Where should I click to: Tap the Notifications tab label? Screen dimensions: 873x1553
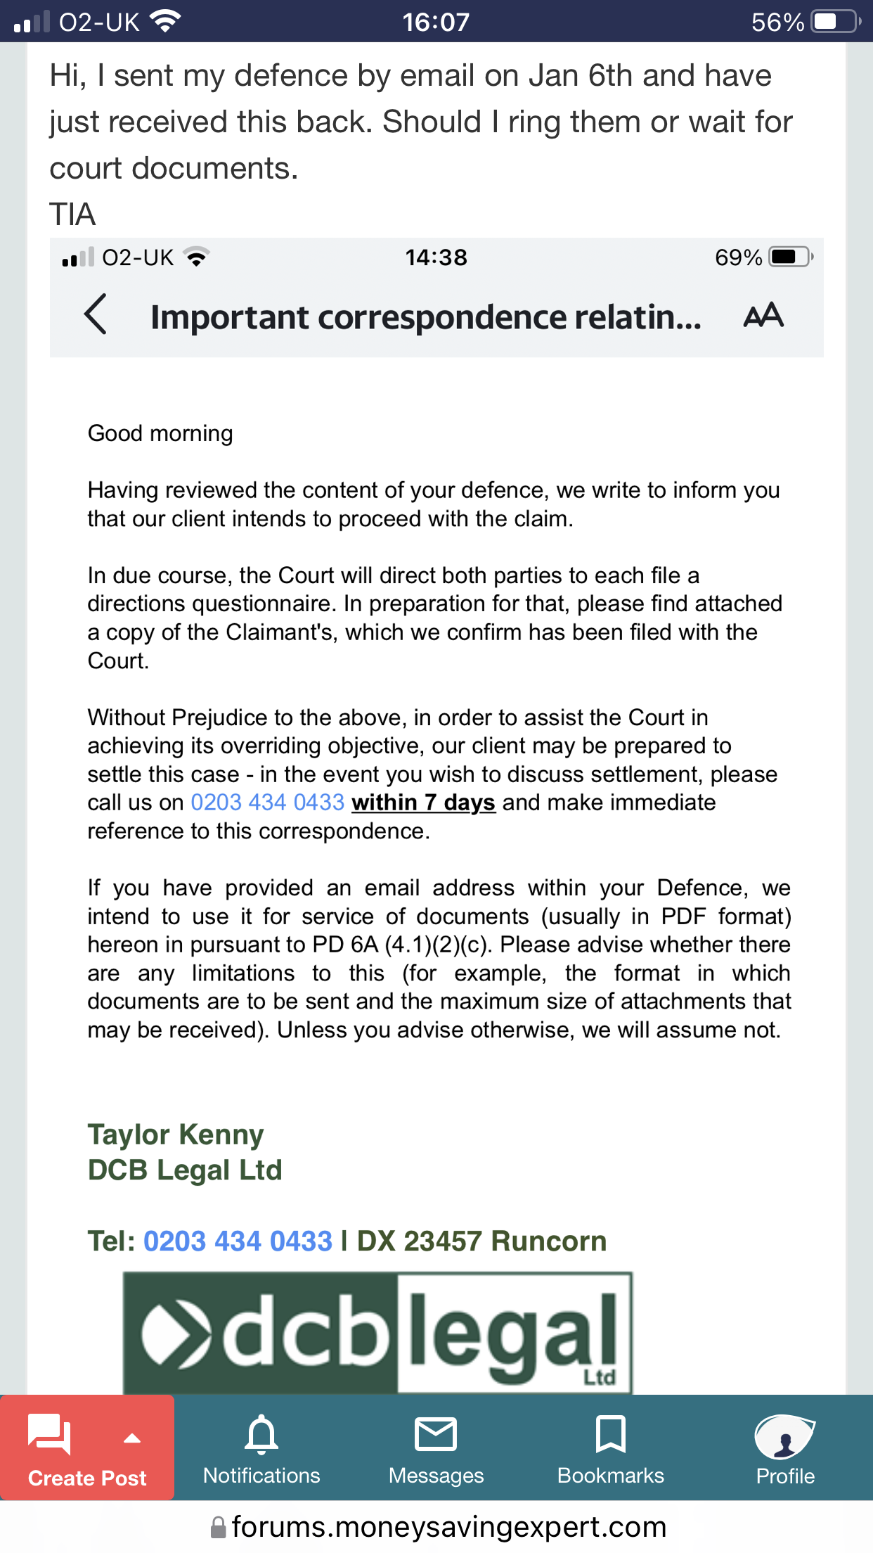[x=261, y=1476]
